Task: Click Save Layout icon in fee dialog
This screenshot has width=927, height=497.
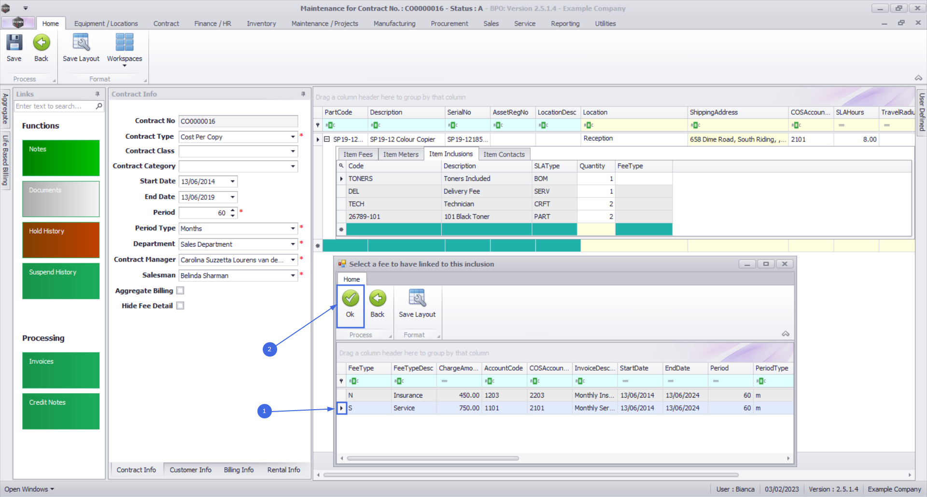Action: pos(417,299)
